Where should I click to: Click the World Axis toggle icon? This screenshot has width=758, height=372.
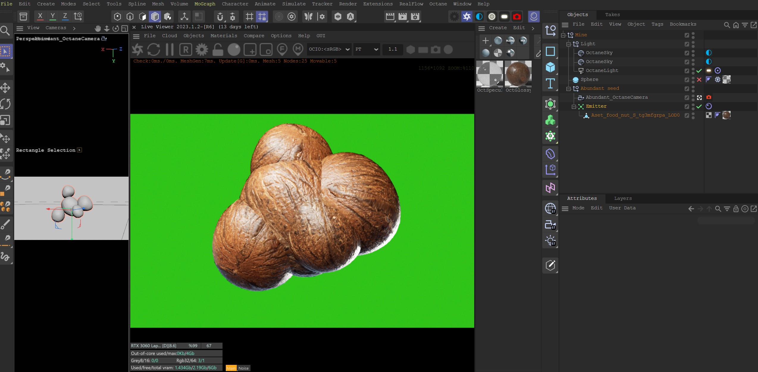(77, 16)
